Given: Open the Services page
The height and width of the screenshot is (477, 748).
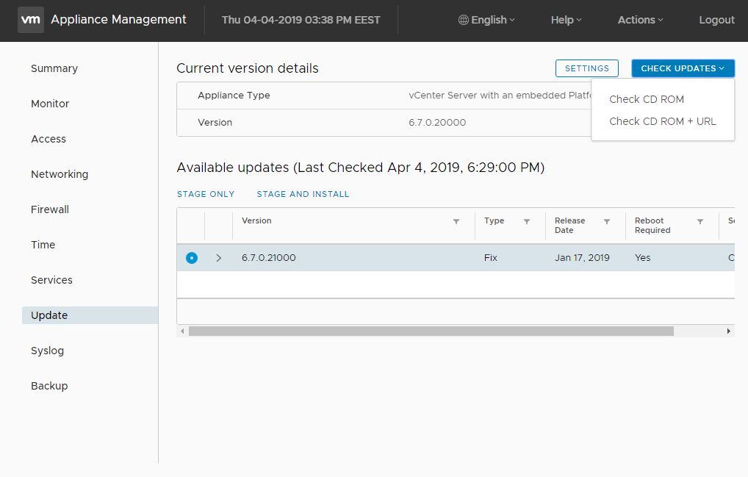Looking at the screenshot, I should tap(52, 280).
